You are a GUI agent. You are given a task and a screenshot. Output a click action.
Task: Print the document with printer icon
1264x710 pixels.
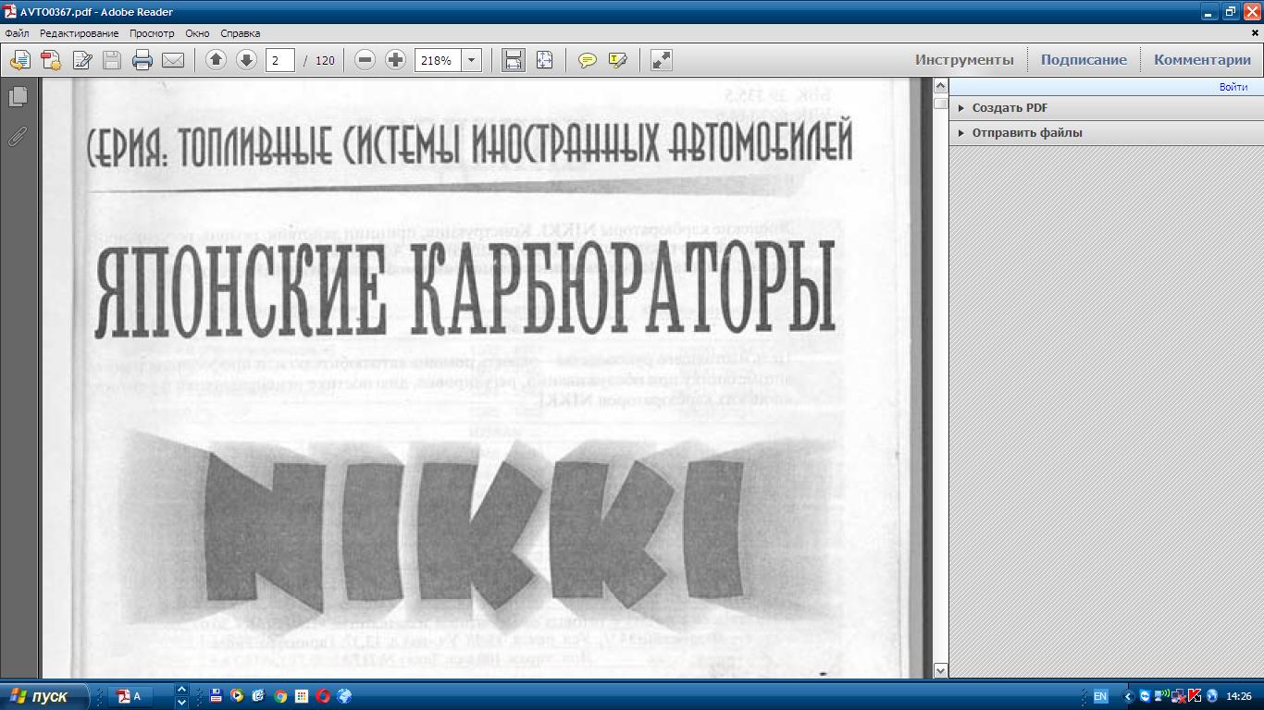(x=143, y=60)
